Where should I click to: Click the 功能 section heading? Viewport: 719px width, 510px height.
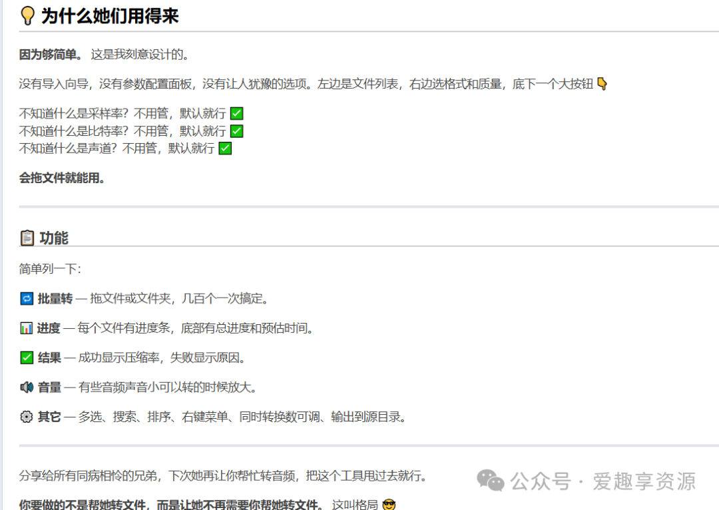[x=54, y=238]
